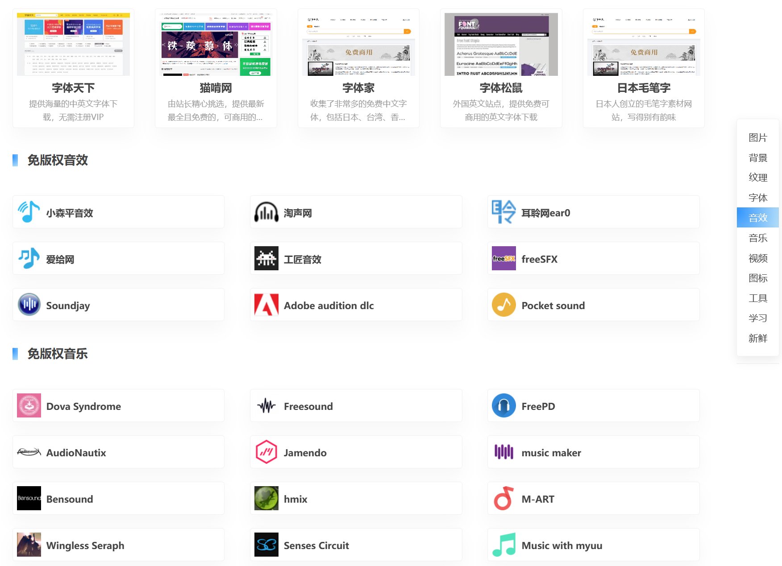782x566 pixels.
Task: Click the 免版权音效 section heading
Action: (58, 160)
